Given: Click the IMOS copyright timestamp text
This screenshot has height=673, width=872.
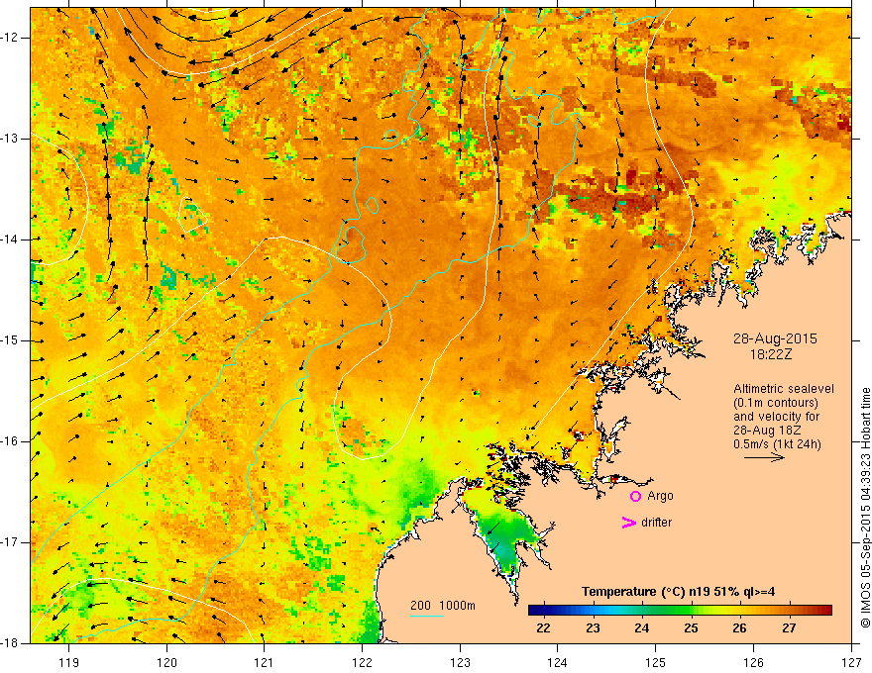Looking at the screenshot, I should [x=865, y=508].
